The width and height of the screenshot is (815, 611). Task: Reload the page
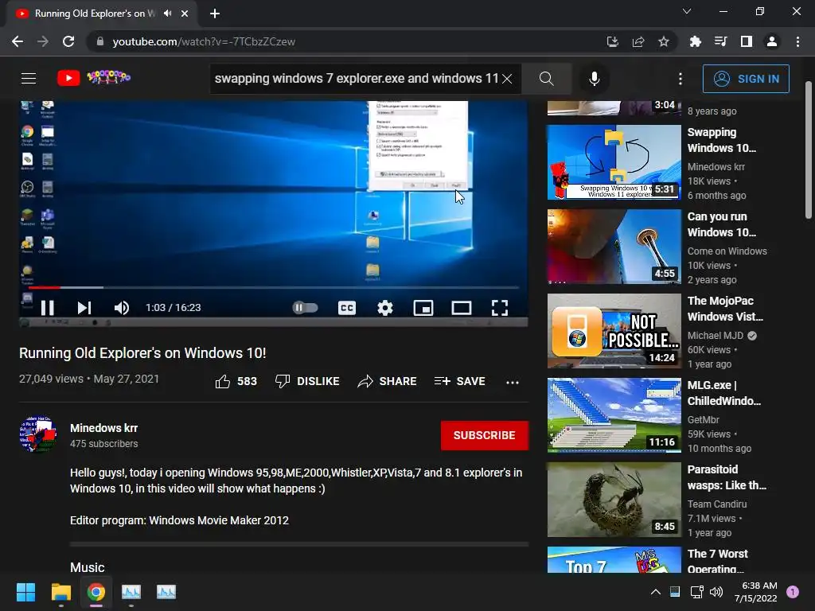click(68, 41)
